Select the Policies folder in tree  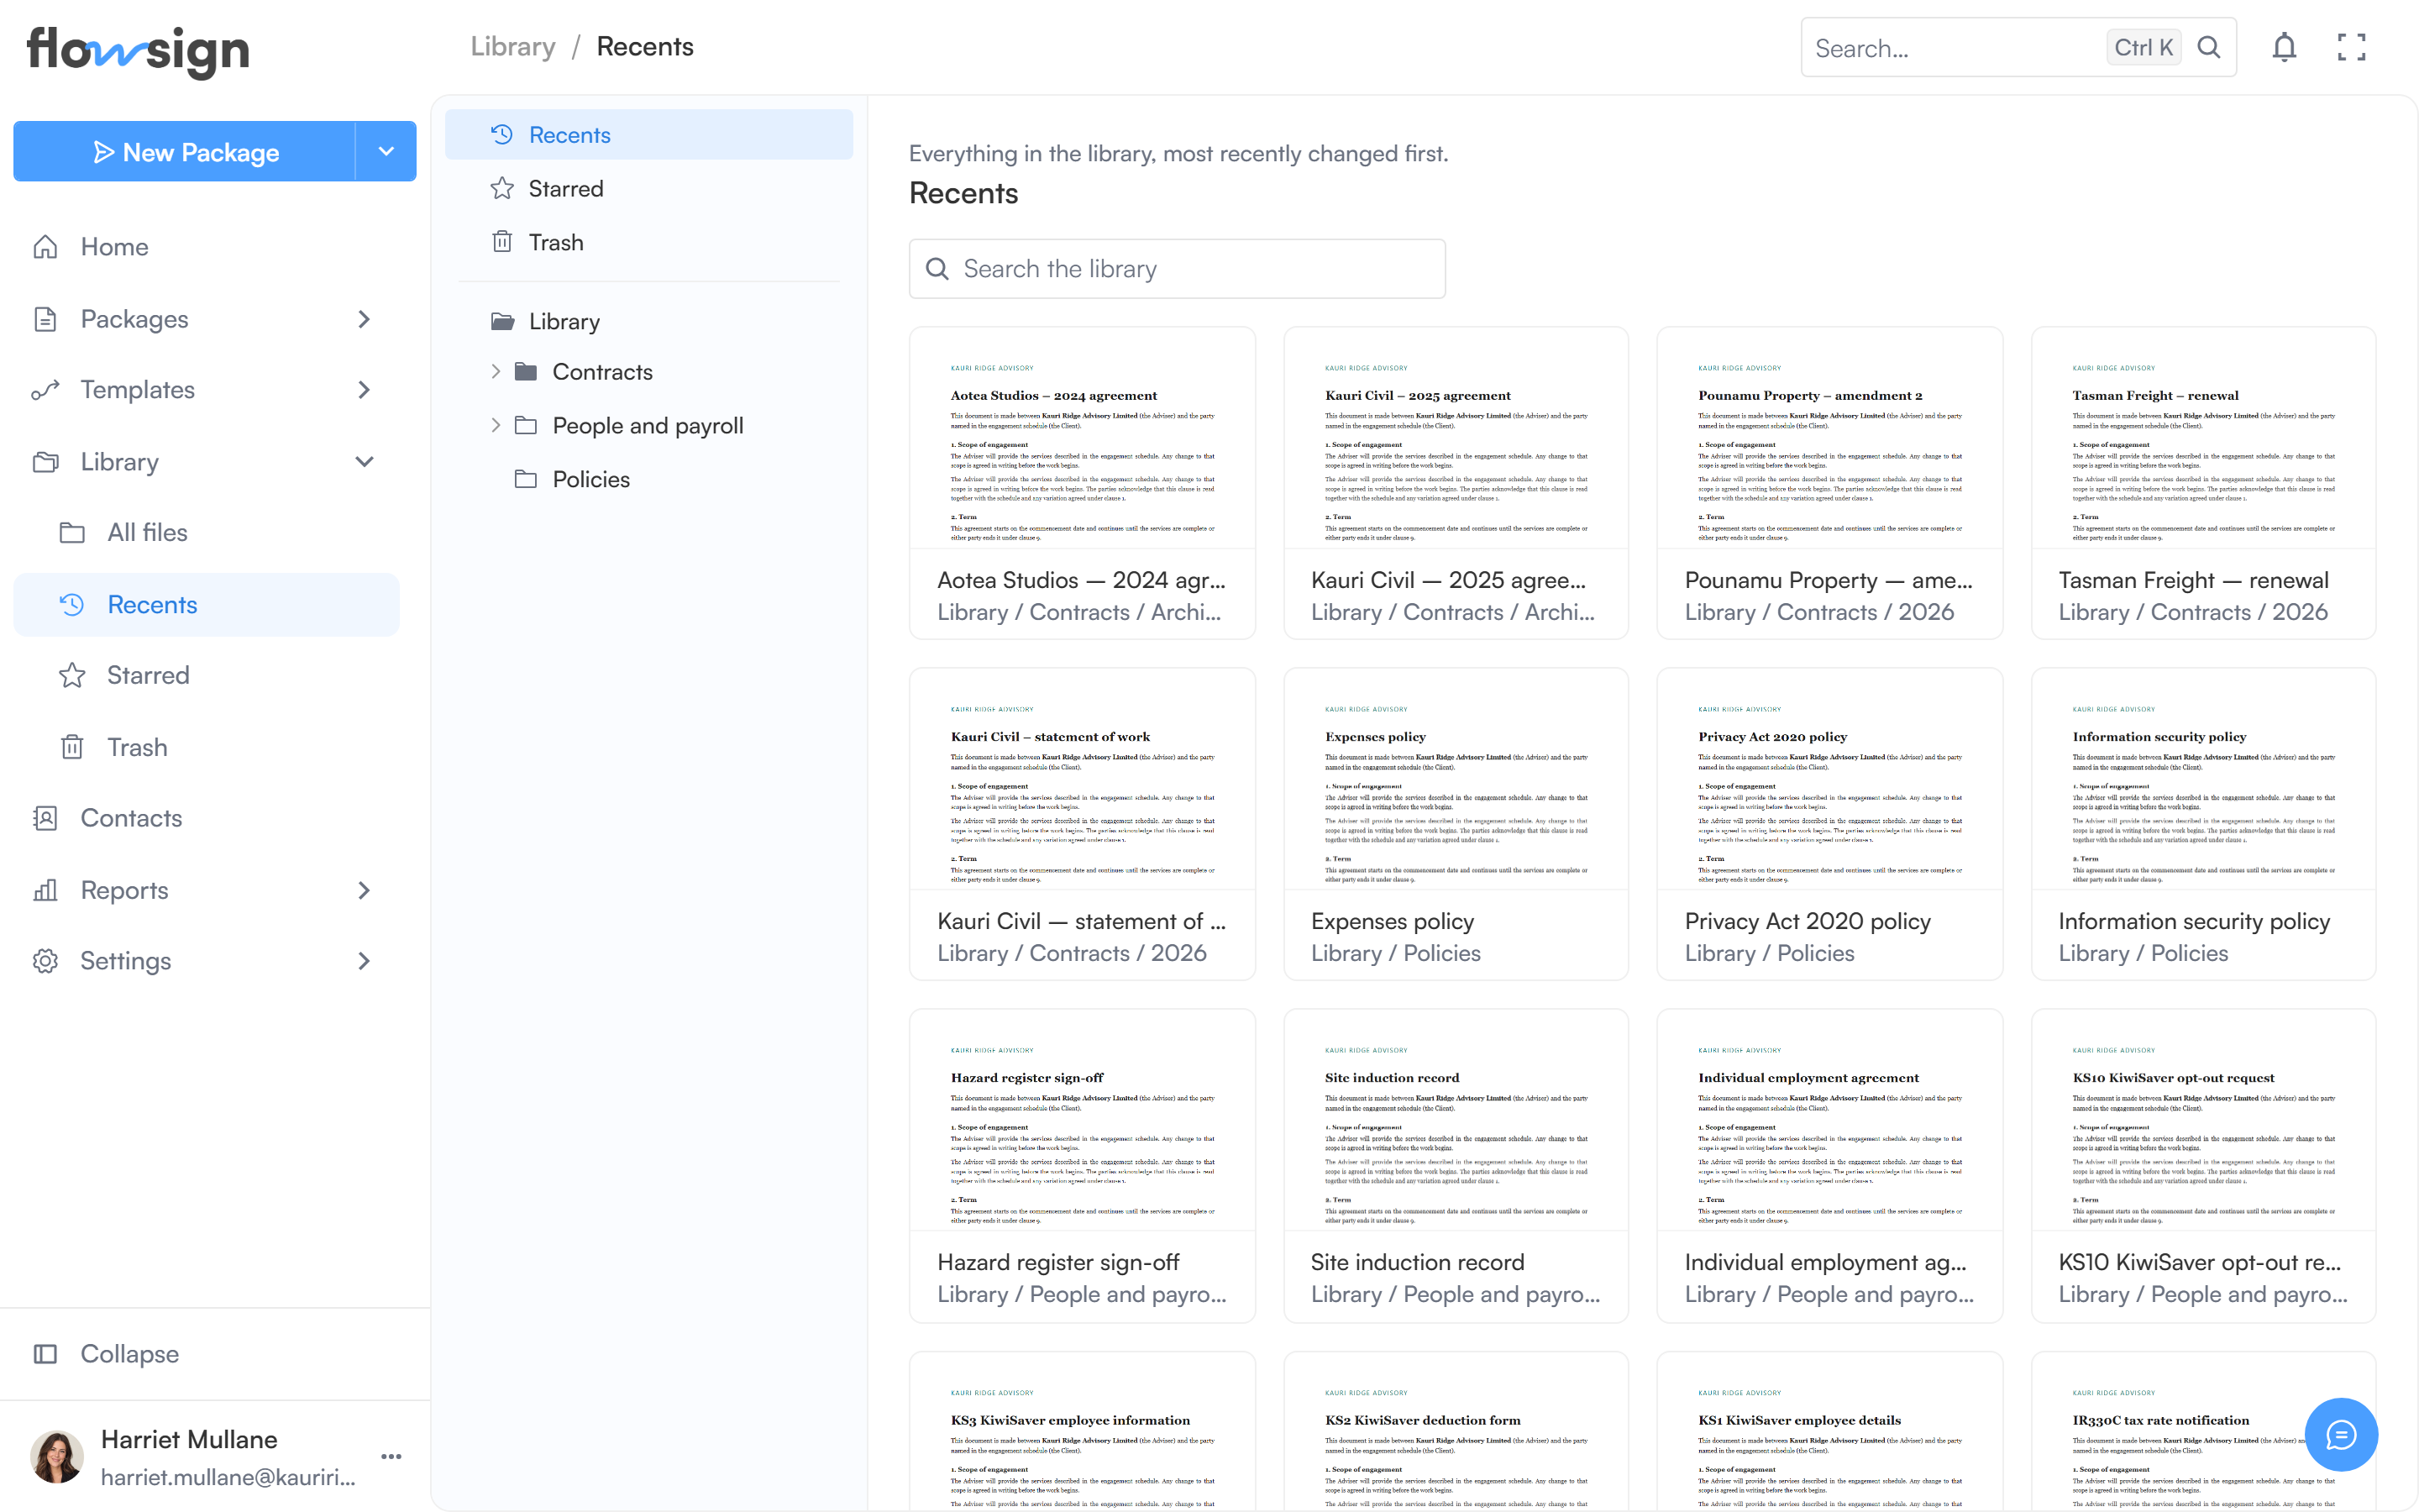point(648,479)
